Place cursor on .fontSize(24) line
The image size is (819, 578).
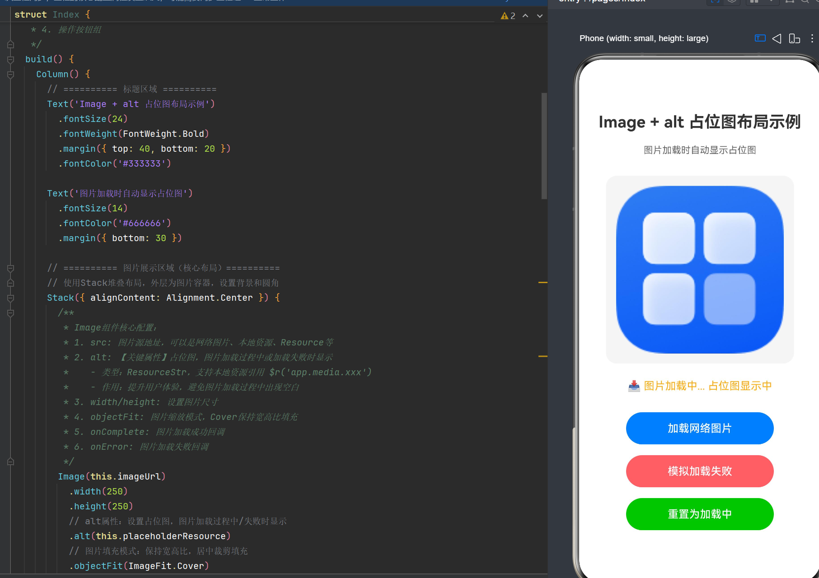[93, 119]
